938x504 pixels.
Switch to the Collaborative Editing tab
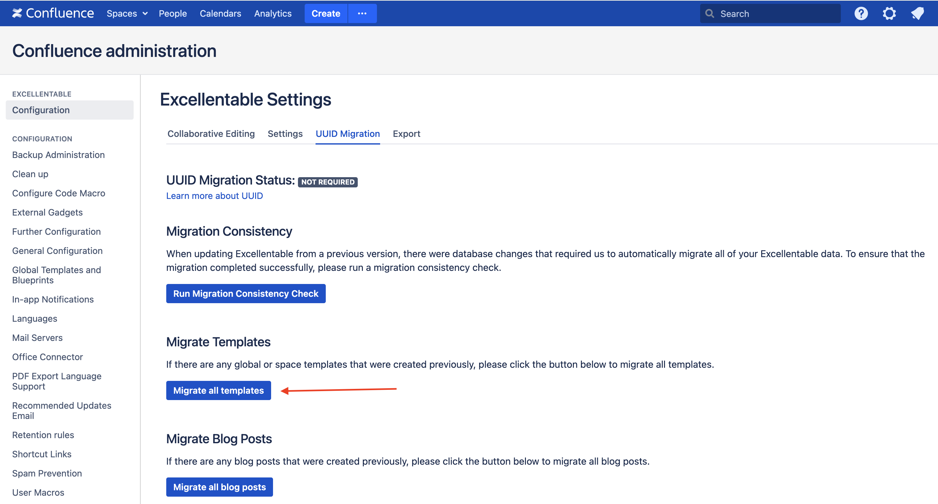tap(211, 134)
